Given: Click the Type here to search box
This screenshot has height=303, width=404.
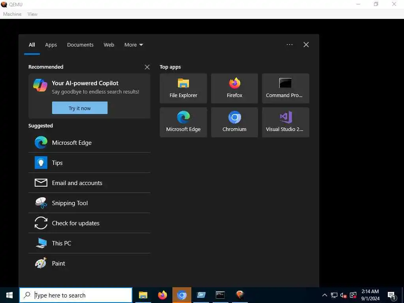Looking at the screenshot, I should pos(76,295).
